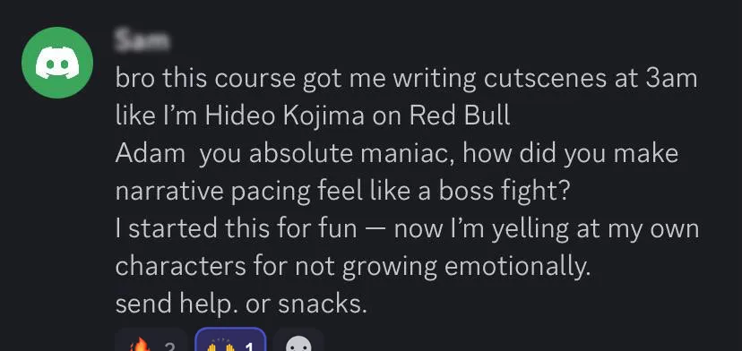
Task: Remove your raised hands reaction
Action: (231, 341)
